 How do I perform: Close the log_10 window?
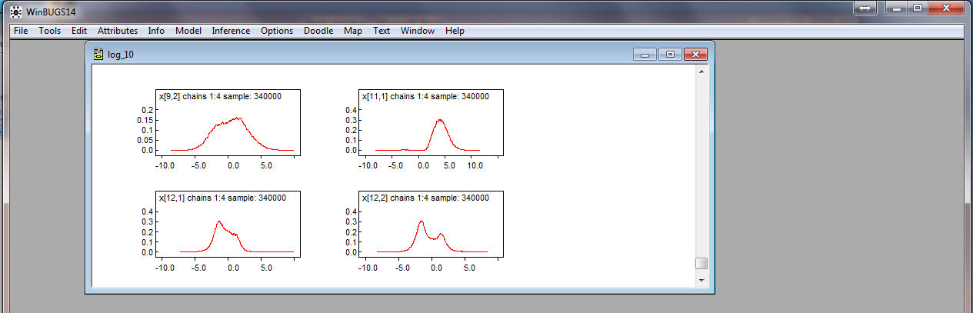(x=695, y=54)
